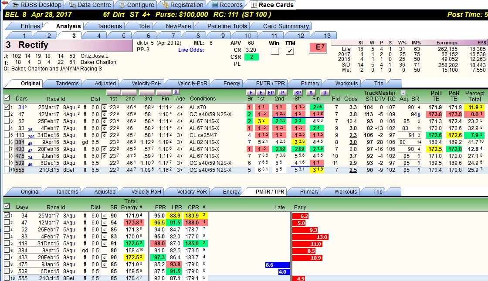Click the green CSR value 2 box
Image resolution: width=488 pixels, height=281 pixels.
pyautogui.click(x=251, y=57)
